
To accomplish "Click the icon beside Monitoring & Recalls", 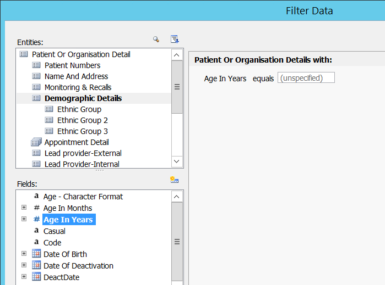I will pos(36,87).
